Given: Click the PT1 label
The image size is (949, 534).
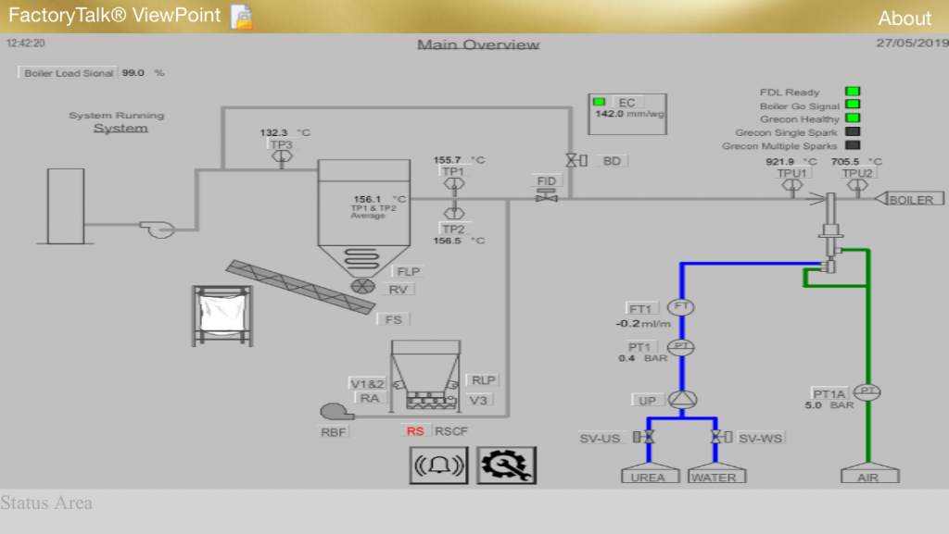Looking at the screenshot, I should click(x=639, y=347).
